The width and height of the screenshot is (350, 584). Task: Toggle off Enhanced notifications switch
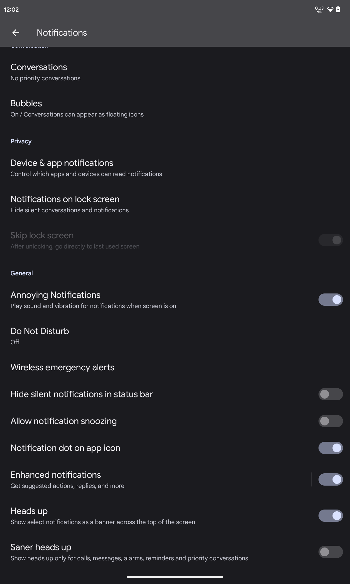pyautogui.click(x=330, y=479)
